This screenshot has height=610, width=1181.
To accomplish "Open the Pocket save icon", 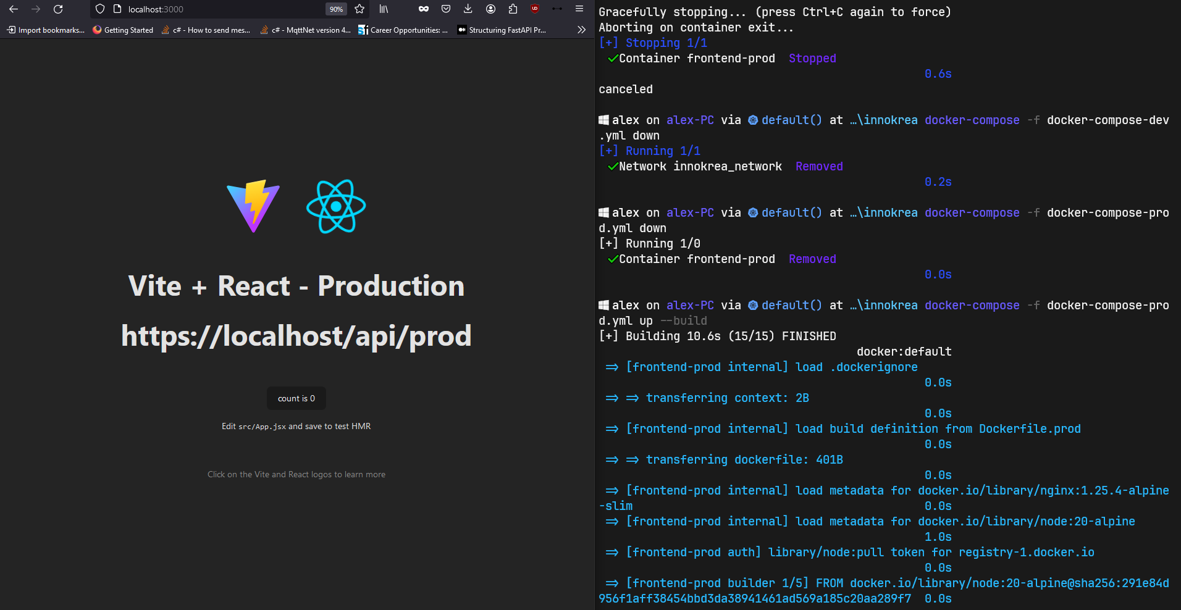I will (x=446, y=9).
